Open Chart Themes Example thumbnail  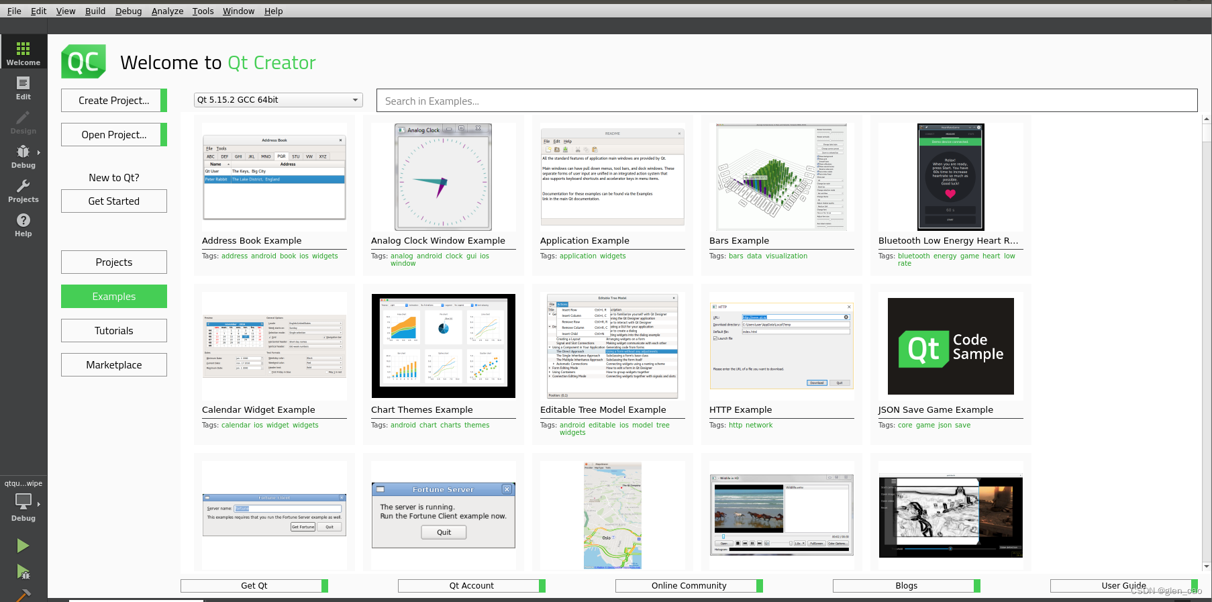(444, 346)
